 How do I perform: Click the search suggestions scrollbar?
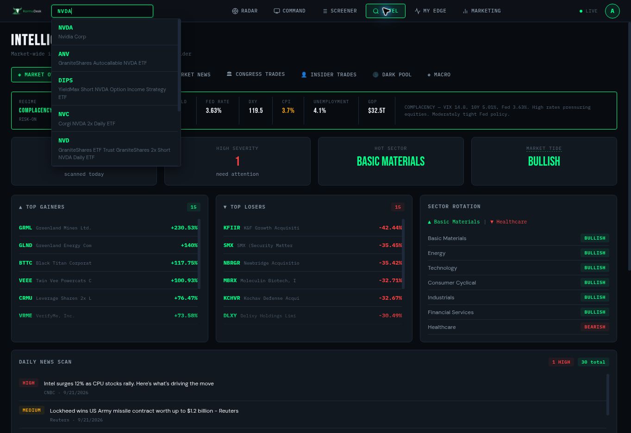click(x=179, y=65)
